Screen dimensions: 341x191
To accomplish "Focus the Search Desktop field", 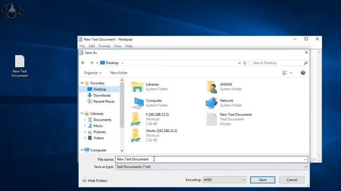I will (277, 63).
